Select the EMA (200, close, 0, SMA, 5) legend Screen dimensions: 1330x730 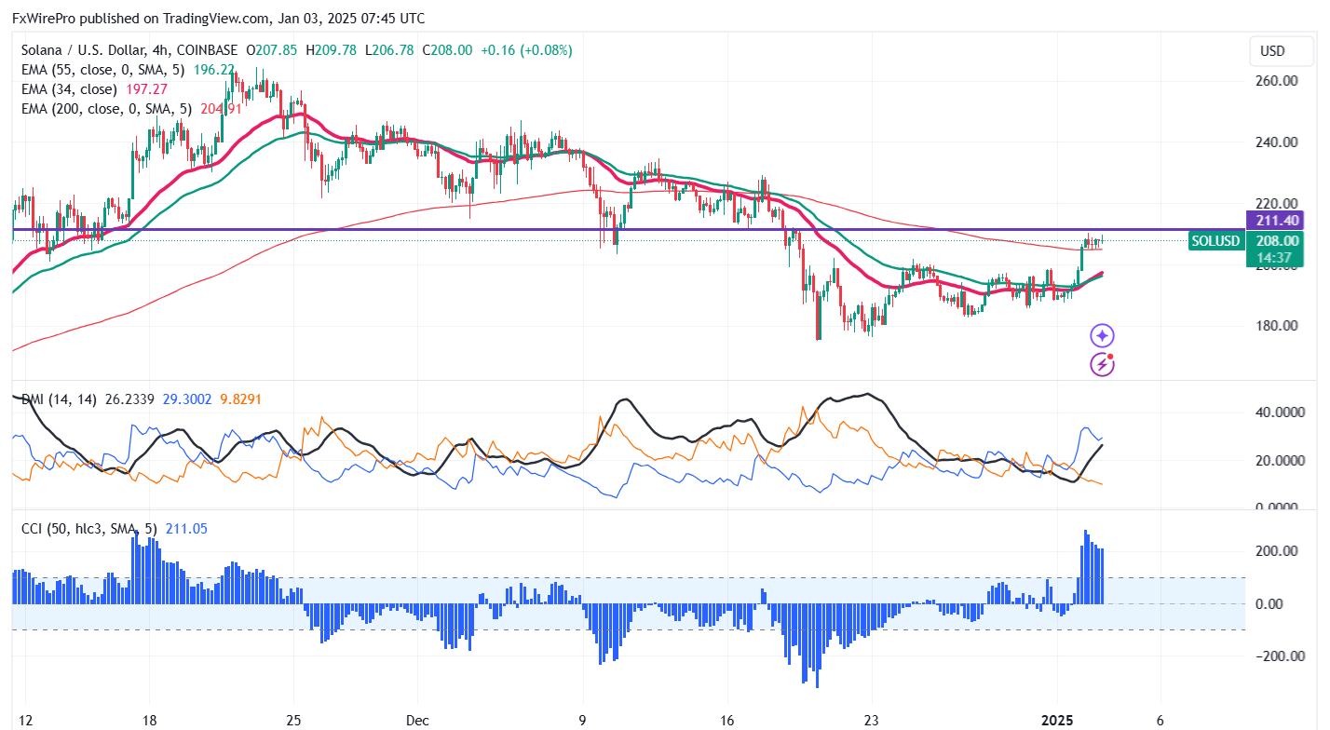[x=107, y=109]
